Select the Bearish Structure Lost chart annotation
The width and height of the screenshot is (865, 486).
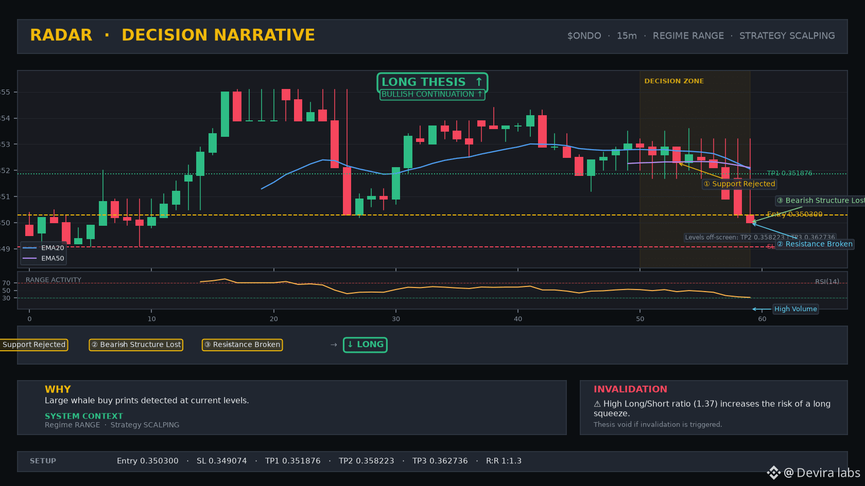click(820, 201)
